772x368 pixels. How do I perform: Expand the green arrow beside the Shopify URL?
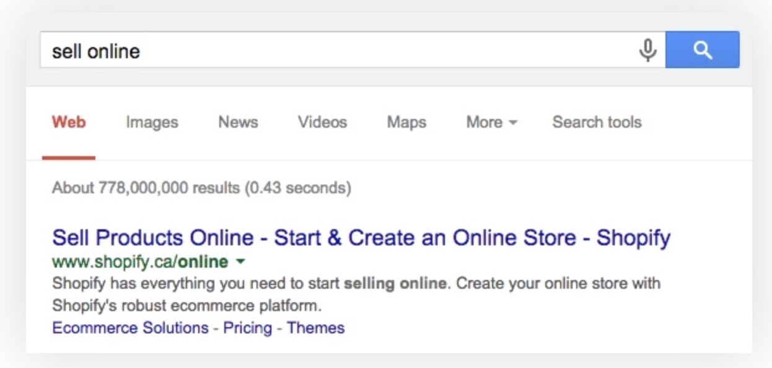[241, 262]
